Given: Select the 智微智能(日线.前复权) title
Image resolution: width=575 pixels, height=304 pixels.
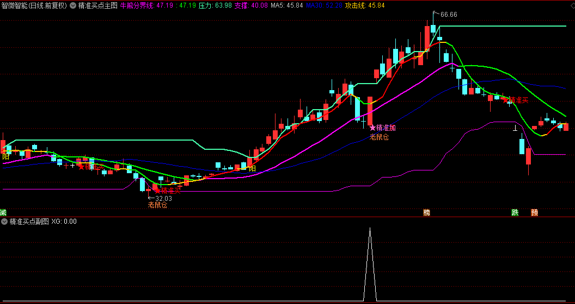Looking at the screenshot, I should click(34, 5).
